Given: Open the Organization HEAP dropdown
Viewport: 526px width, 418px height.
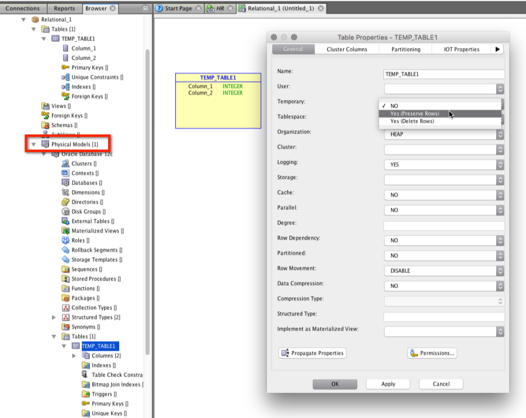Looking at the screenshot, I should click(x=444, y=134).
